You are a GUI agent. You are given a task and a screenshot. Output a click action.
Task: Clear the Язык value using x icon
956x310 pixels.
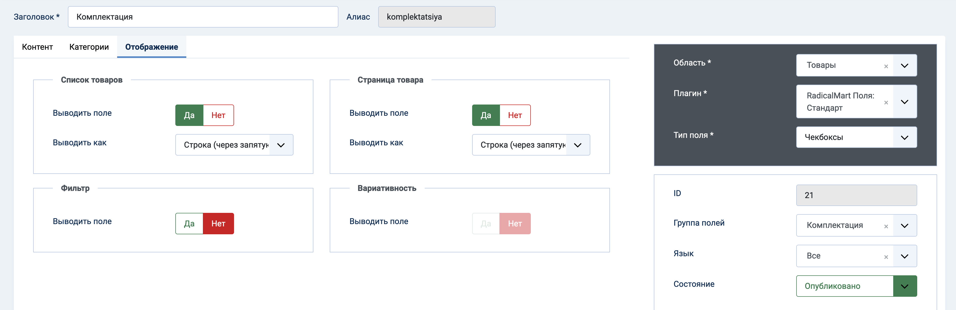pyautogui.click(x=886, y=257)
